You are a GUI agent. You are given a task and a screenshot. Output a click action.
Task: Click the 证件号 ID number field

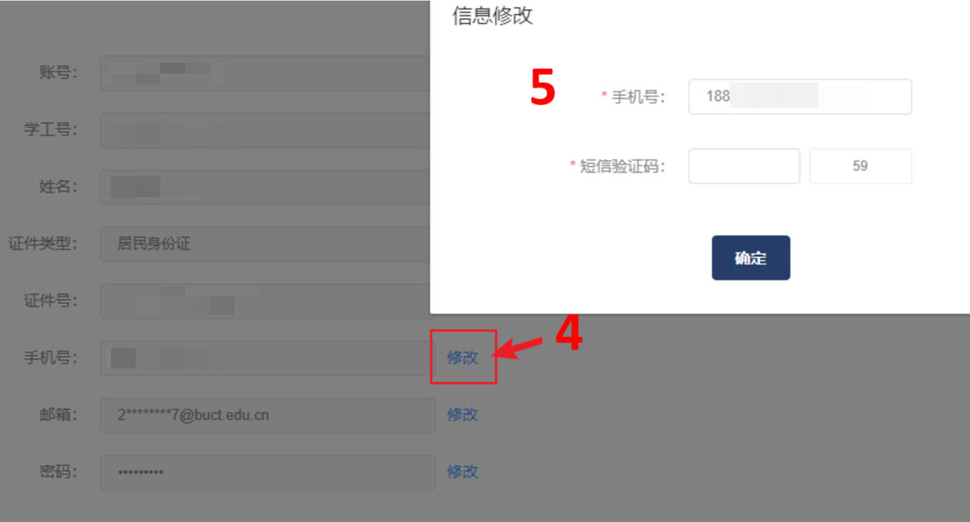pos(264,301)
